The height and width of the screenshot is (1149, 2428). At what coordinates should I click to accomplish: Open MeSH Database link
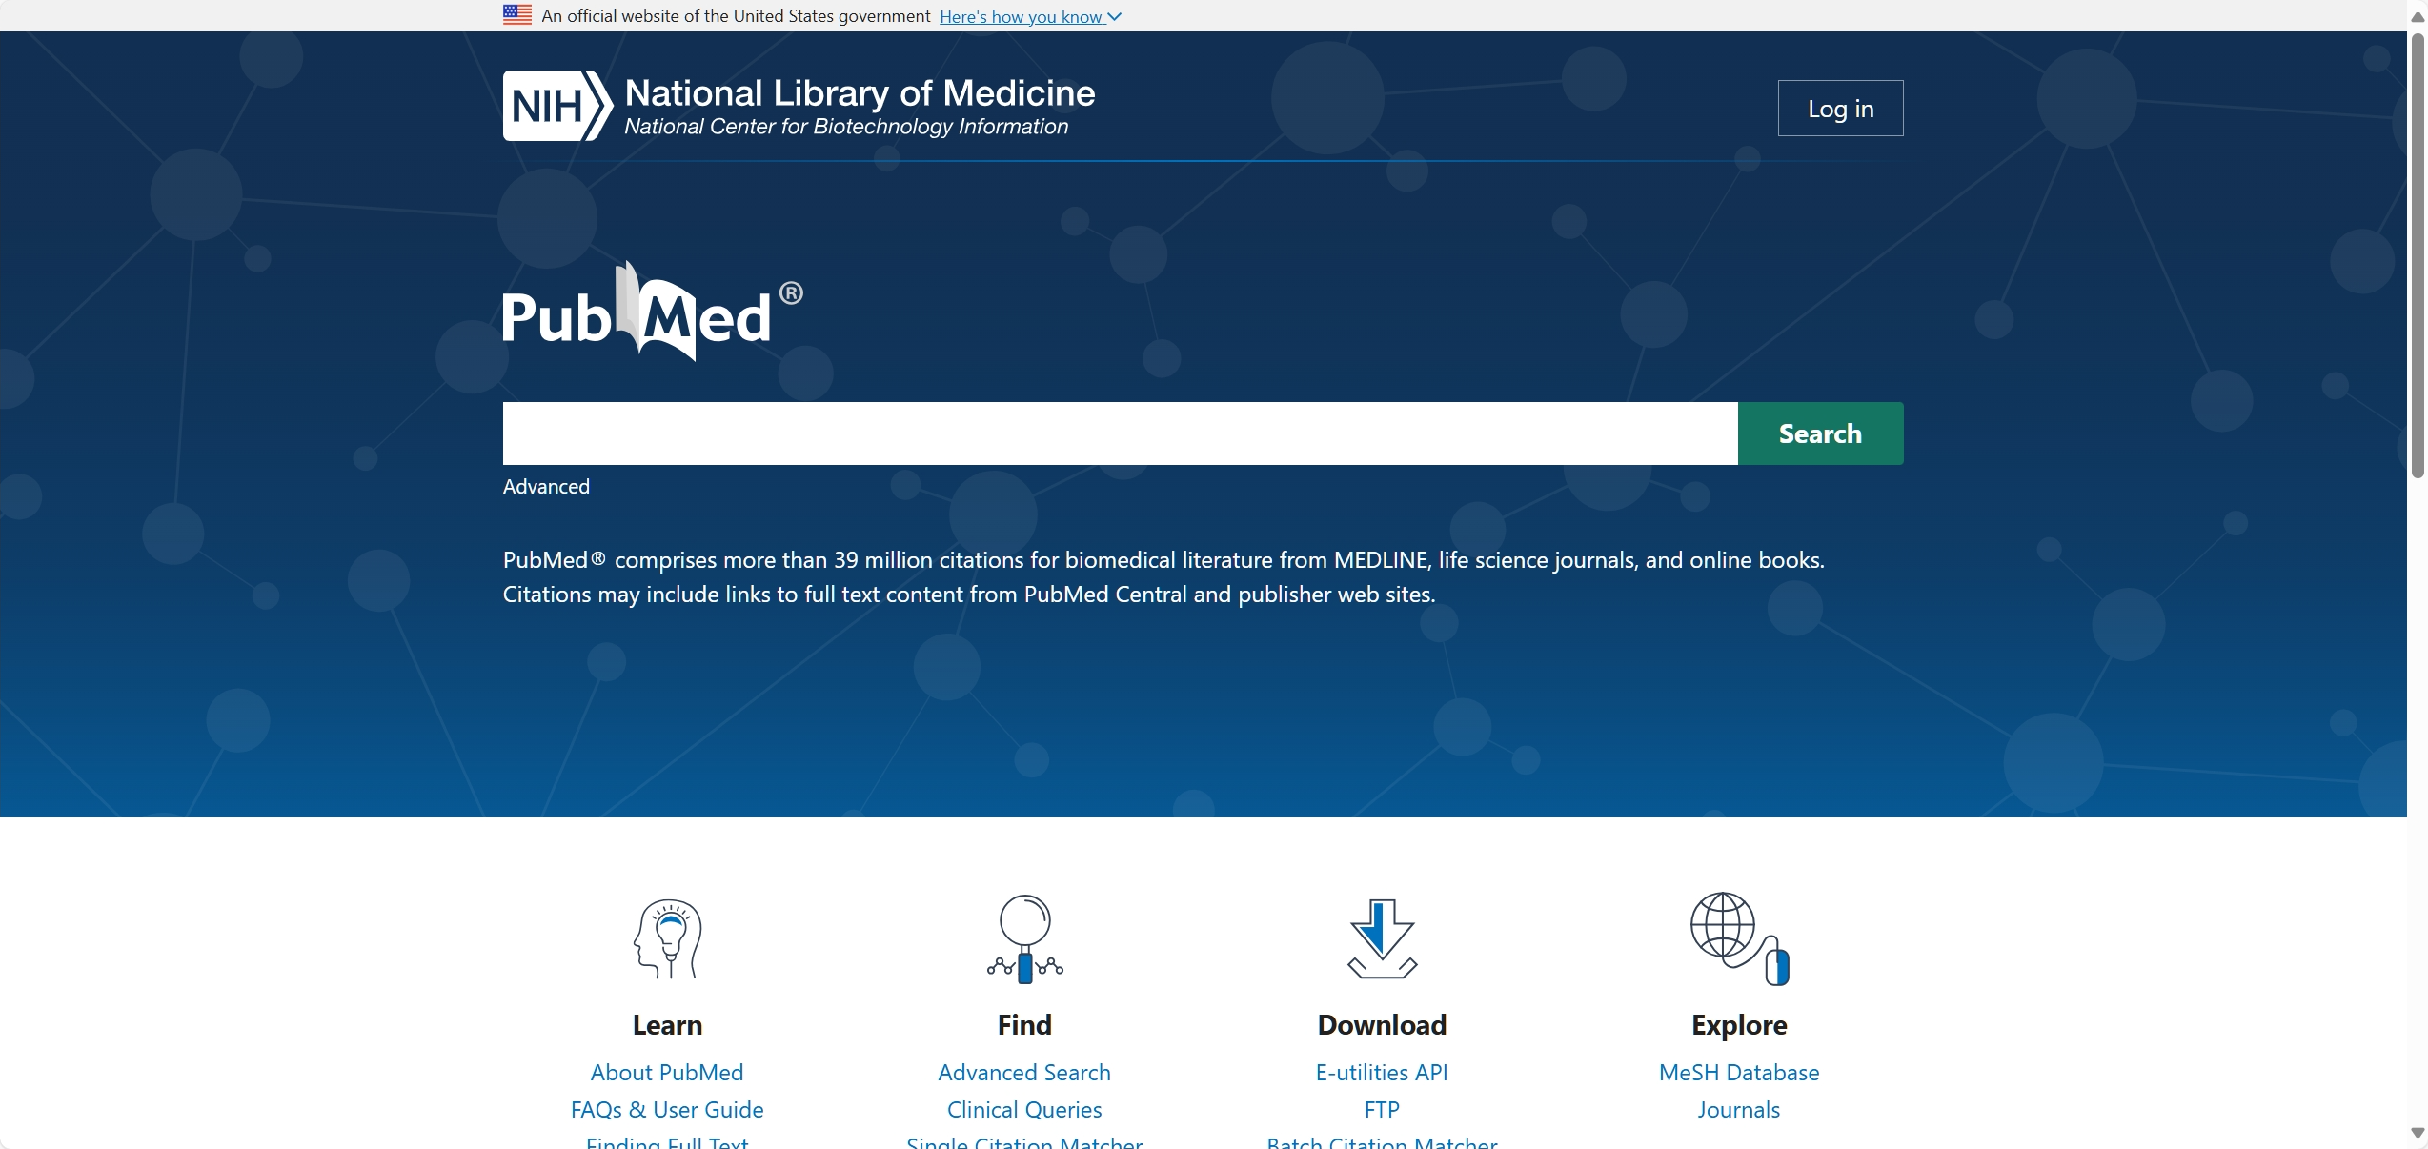1739,1073
